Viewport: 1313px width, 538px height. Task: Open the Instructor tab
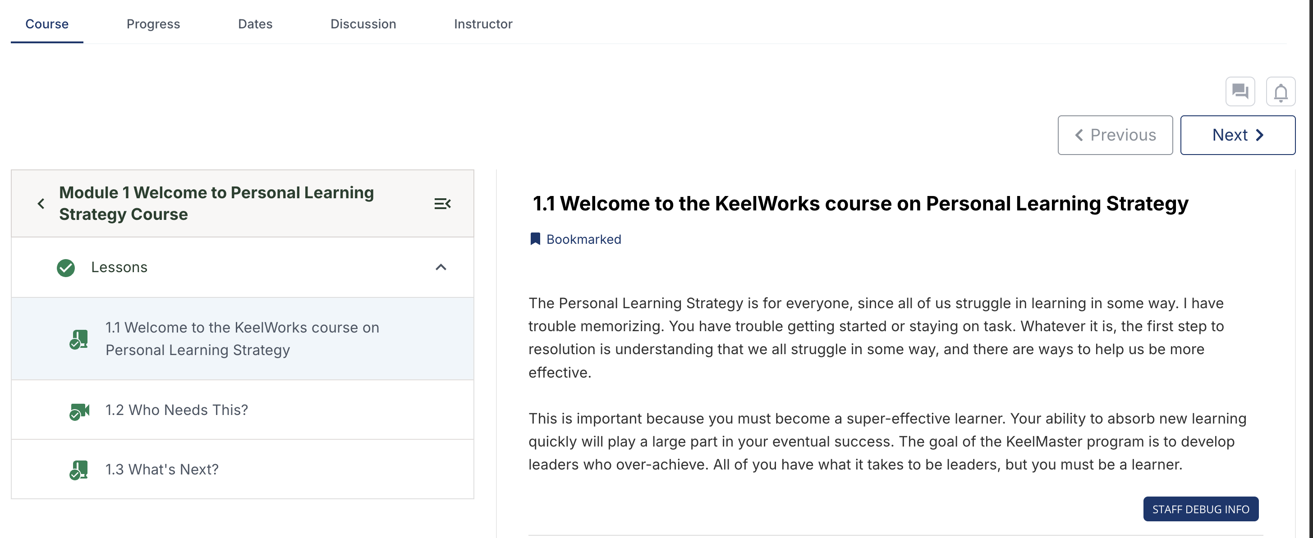(x=483, y=24)
